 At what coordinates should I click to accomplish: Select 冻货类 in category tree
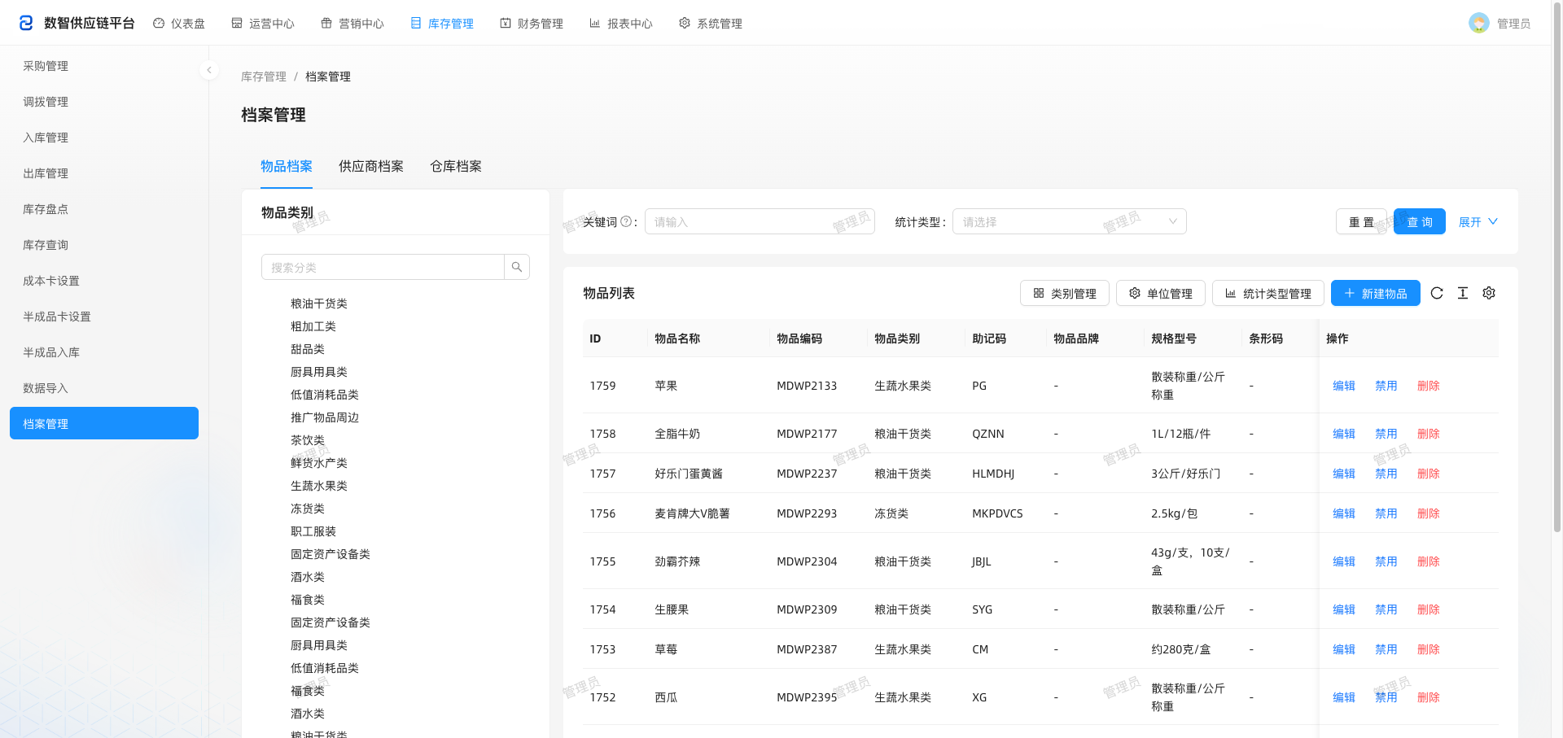(x=308, y=509)
